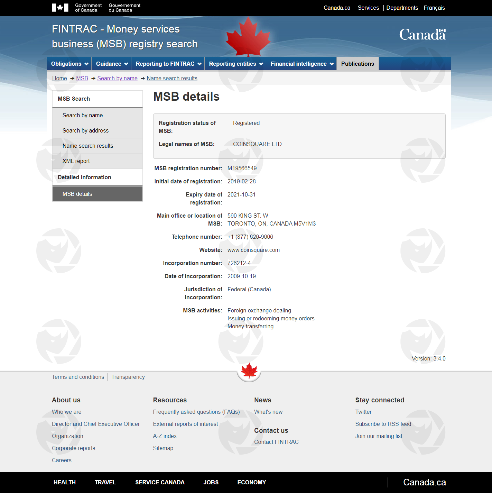Viewport: 492px width, 493px height.
Task: Click the Home breadcrumb link
Action: [59, 78]
